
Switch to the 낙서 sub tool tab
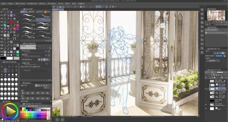click(47, 12)
